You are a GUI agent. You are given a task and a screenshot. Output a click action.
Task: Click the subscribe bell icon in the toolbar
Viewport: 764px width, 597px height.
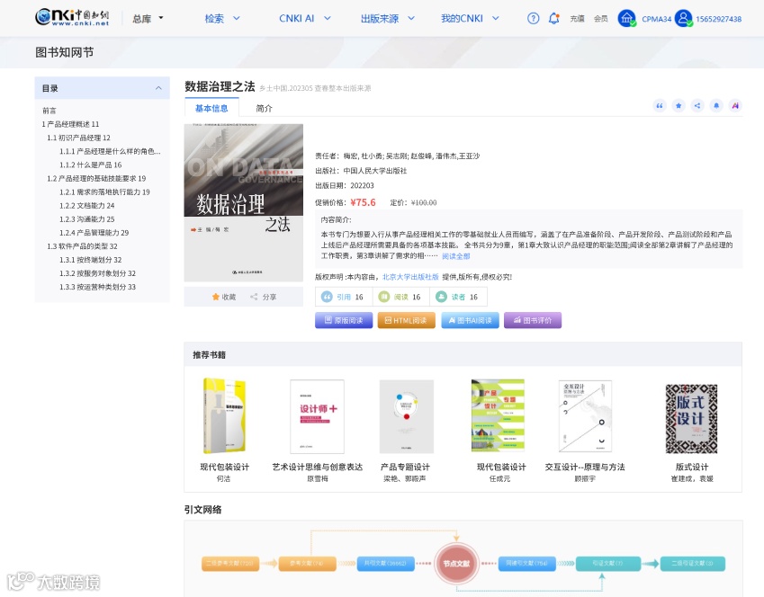716,105
